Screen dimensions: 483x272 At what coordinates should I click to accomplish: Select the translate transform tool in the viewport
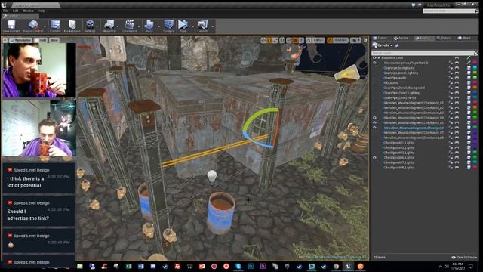coord(263,40)
